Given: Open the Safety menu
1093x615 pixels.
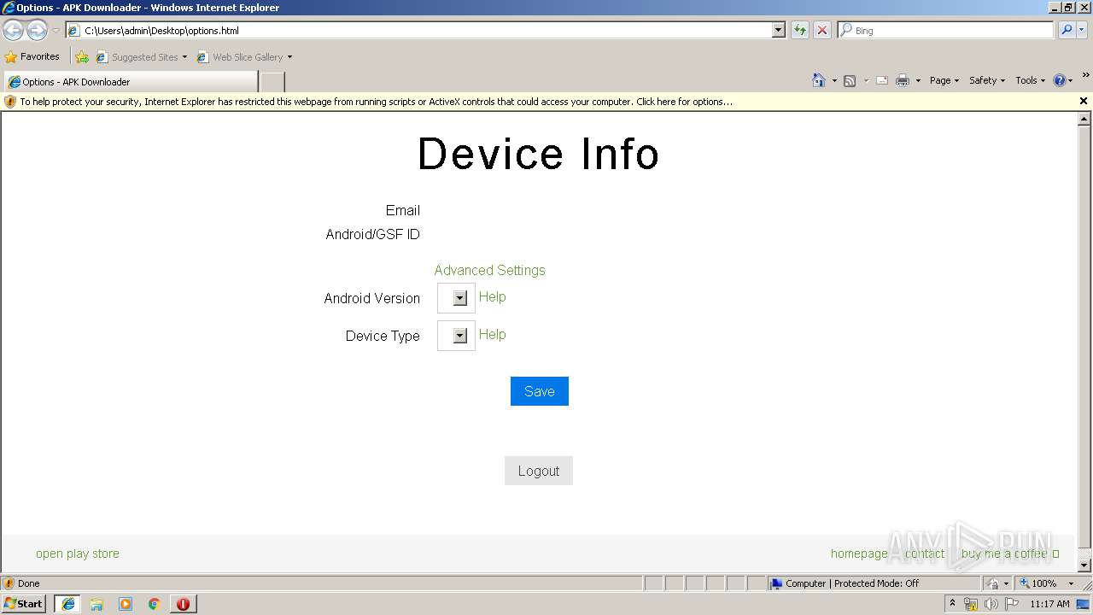Looking at the screenshot, I should click(x=987, y=80).
